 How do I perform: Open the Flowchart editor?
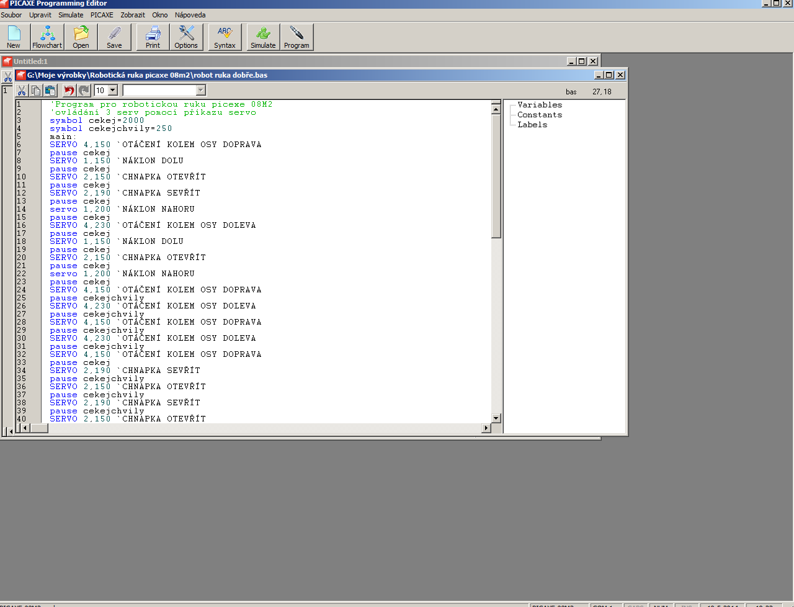click(x=47, y=37)
